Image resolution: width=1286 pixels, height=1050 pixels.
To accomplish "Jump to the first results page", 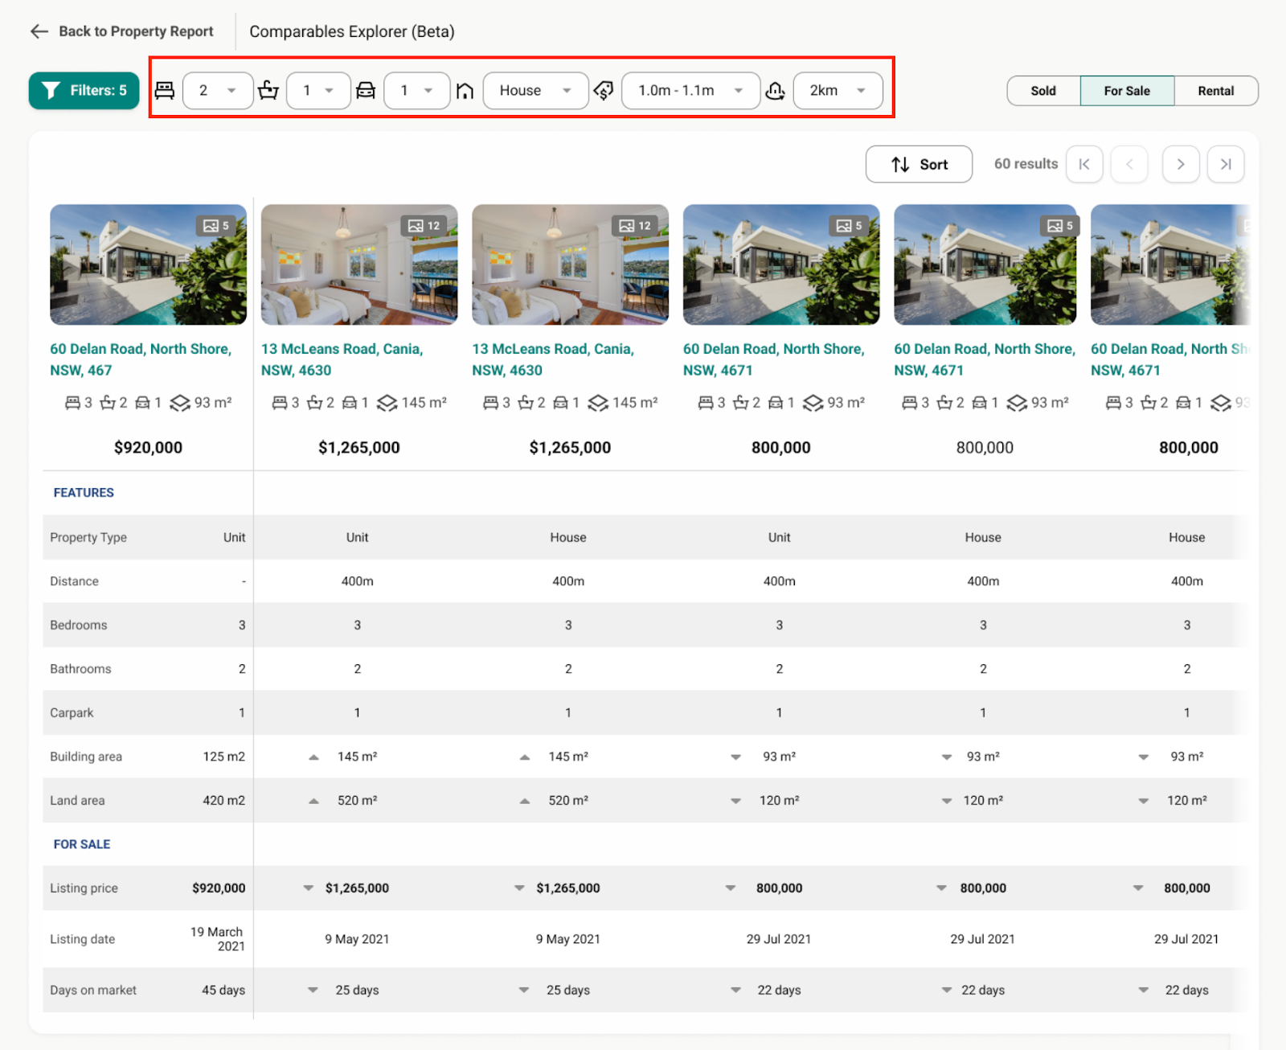I will [x=1084, y=165].
